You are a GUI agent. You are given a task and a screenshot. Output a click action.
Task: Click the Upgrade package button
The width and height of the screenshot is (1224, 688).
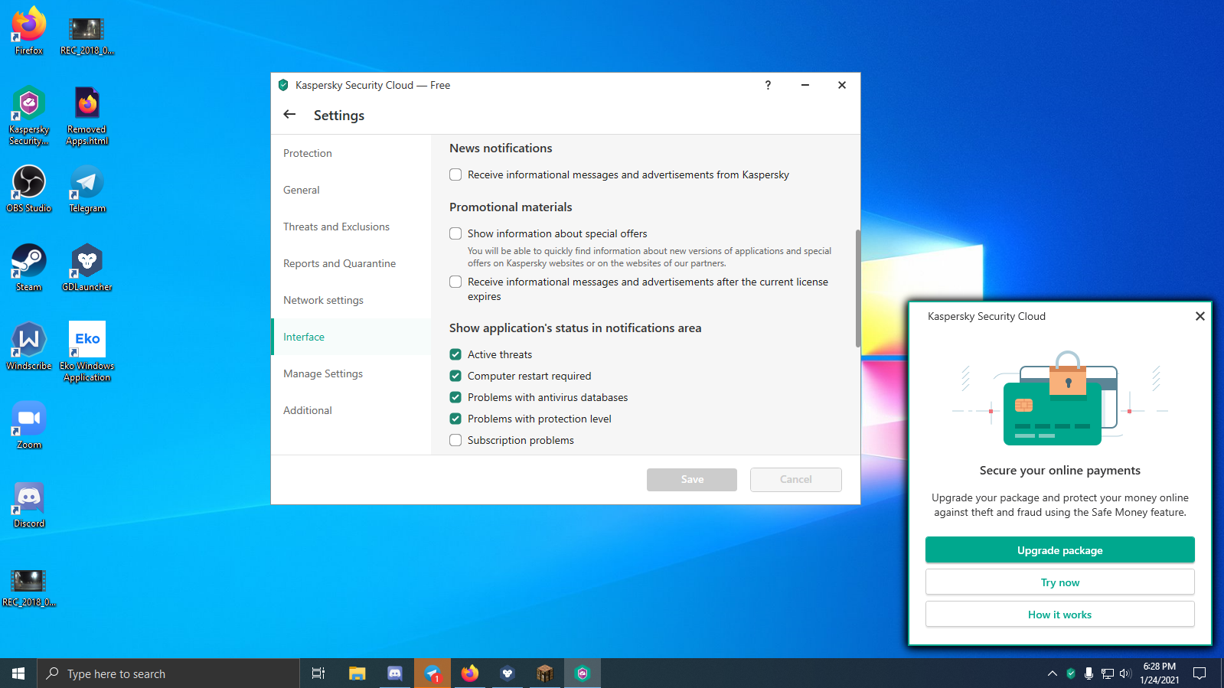click(1059, 550)
